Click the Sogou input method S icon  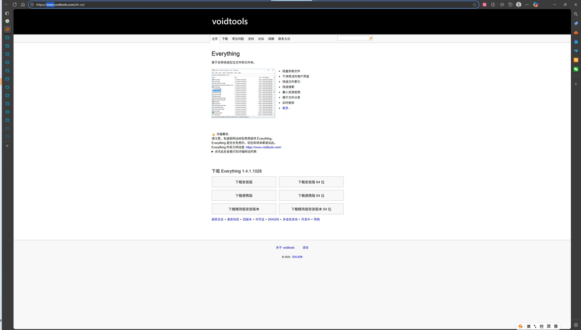(521, 326)
